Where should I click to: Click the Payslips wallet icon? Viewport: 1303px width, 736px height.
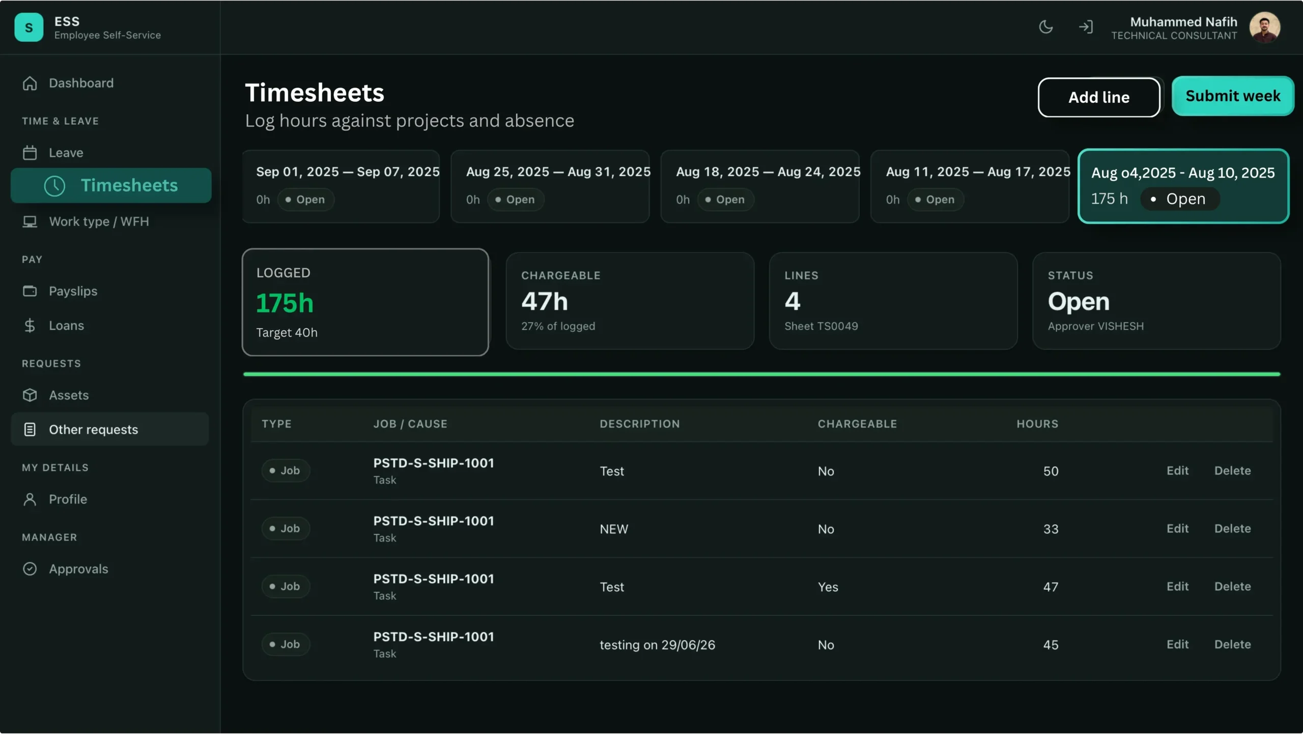click(x=30, y=291)
